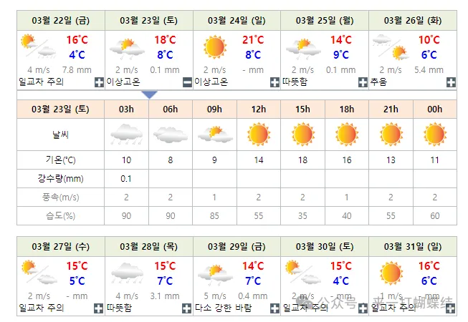The image size is (468, 322).
Task: Click the 습도(%) row label
Action: click(x=60, y=215)
